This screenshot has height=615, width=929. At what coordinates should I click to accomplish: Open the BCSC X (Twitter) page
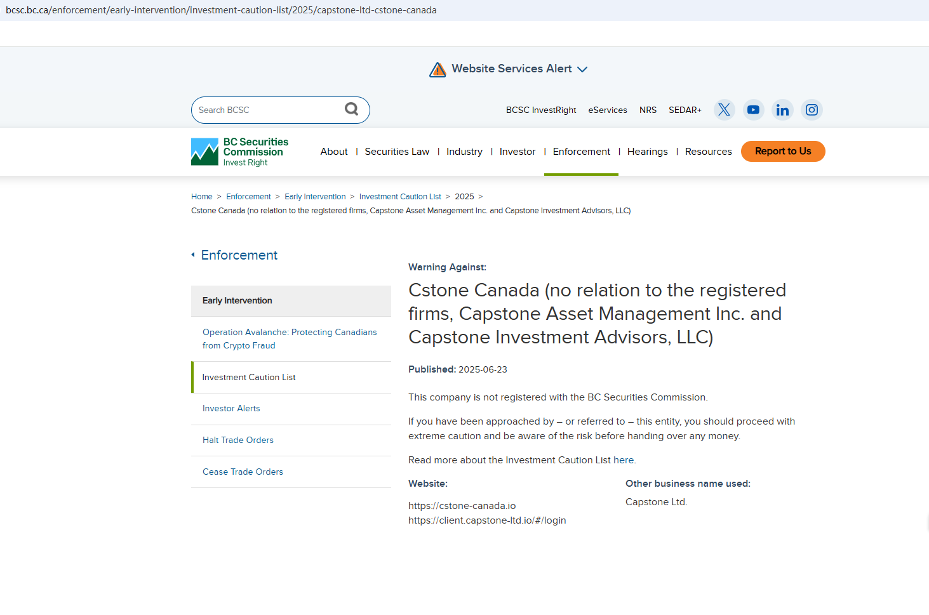pyautogui.click(x=724, y=110)
